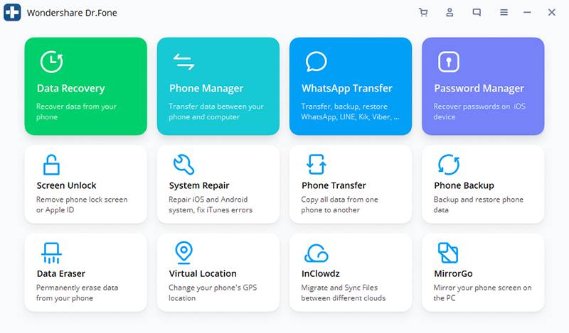
Task: Click the Data Recovery clock icon
Action: point(51,62)
